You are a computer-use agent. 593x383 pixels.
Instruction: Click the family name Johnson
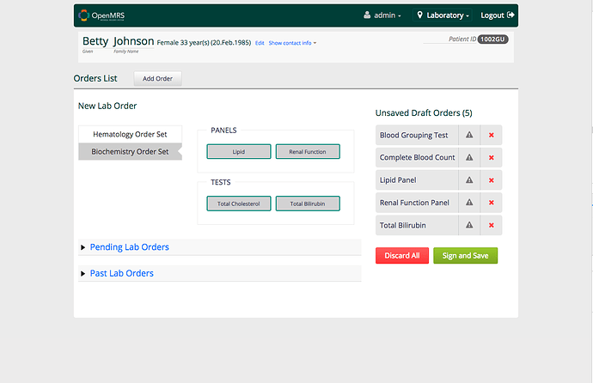pos(133,41)
